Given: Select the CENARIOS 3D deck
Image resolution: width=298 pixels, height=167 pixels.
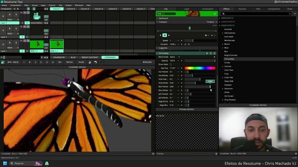Looking at the screenshot, I should 59,57.
